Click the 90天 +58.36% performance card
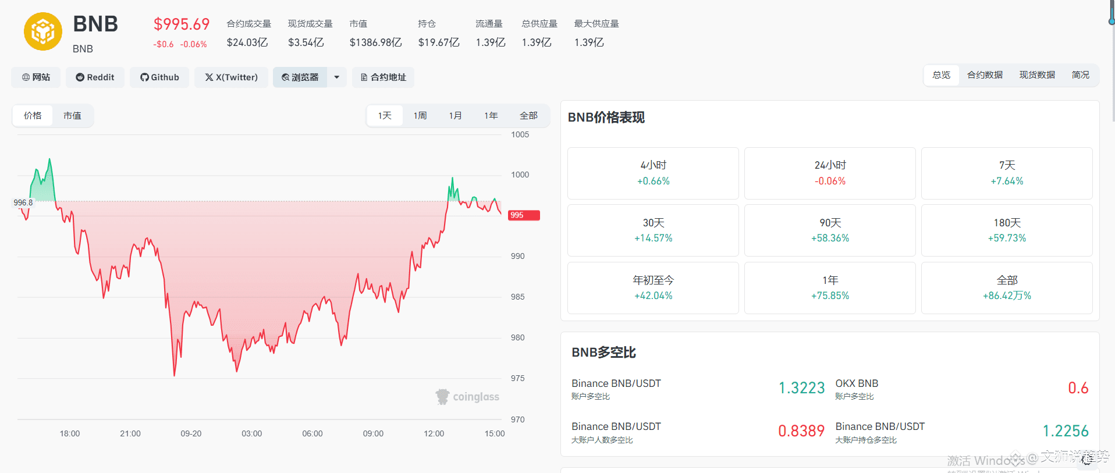This screenshot has width=1115, height=473. point(830,230)
